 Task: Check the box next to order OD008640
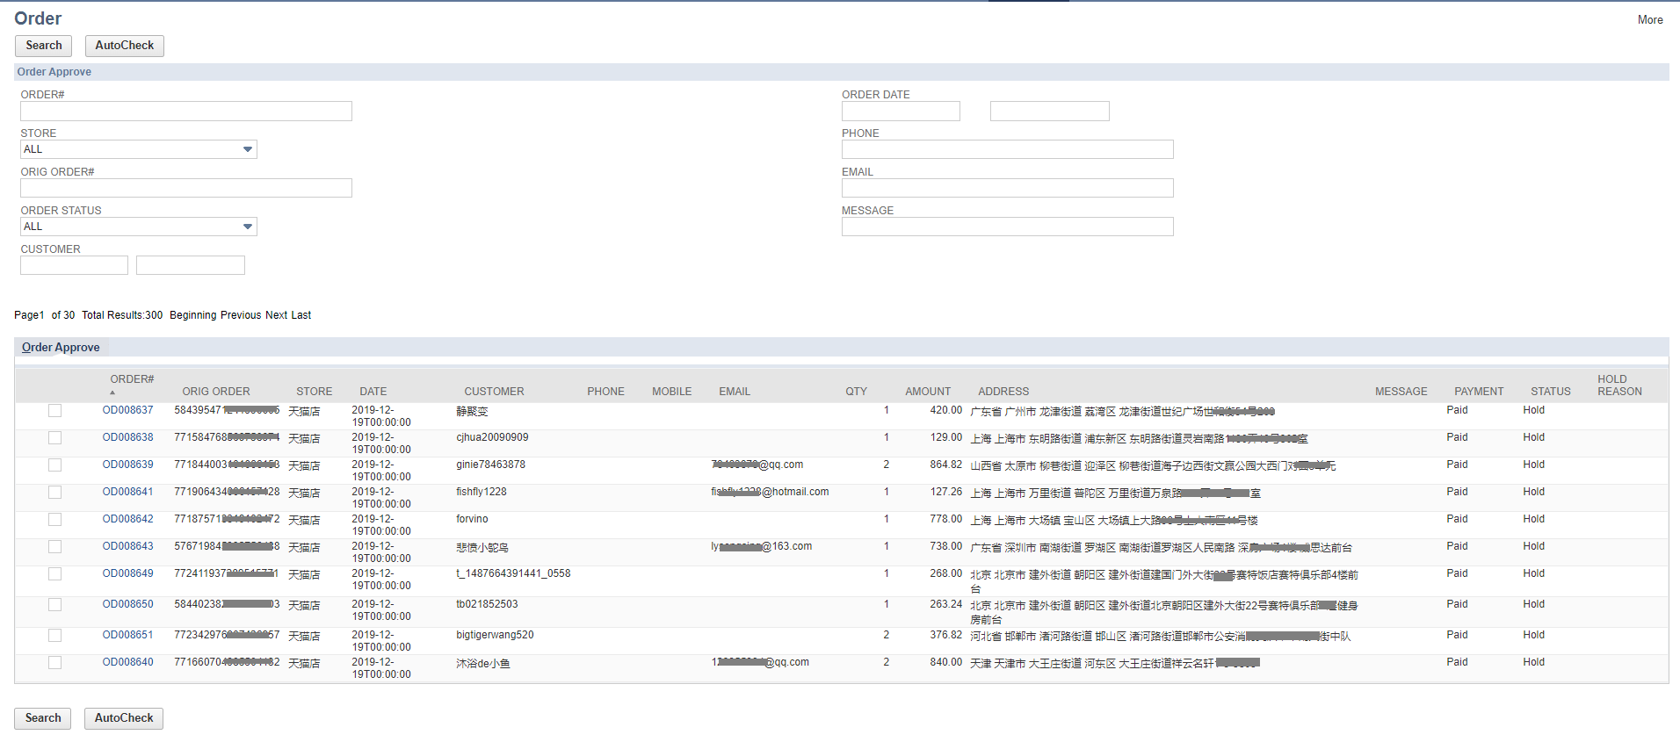click(x=55, y=663)
